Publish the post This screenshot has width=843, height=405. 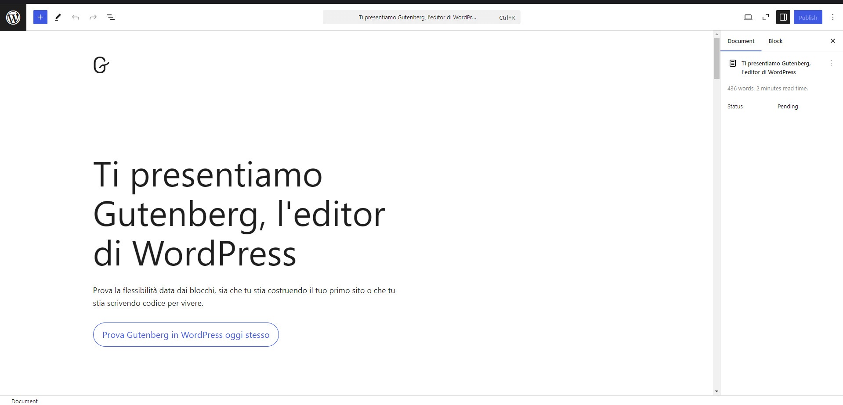pyautogui.click(x=808, y=17)
